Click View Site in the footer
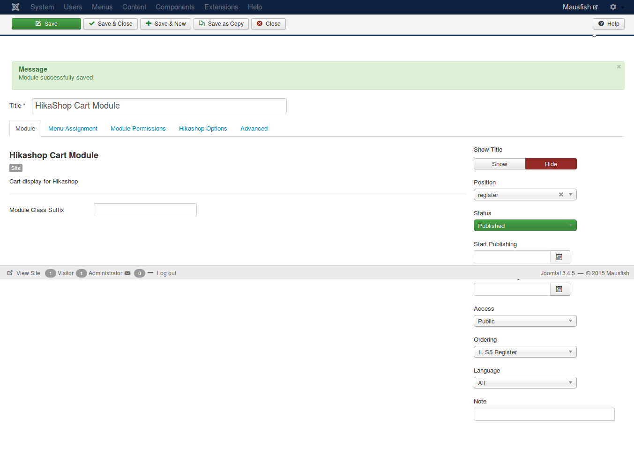This screenshot has width=634, height=461. (24, 273)
